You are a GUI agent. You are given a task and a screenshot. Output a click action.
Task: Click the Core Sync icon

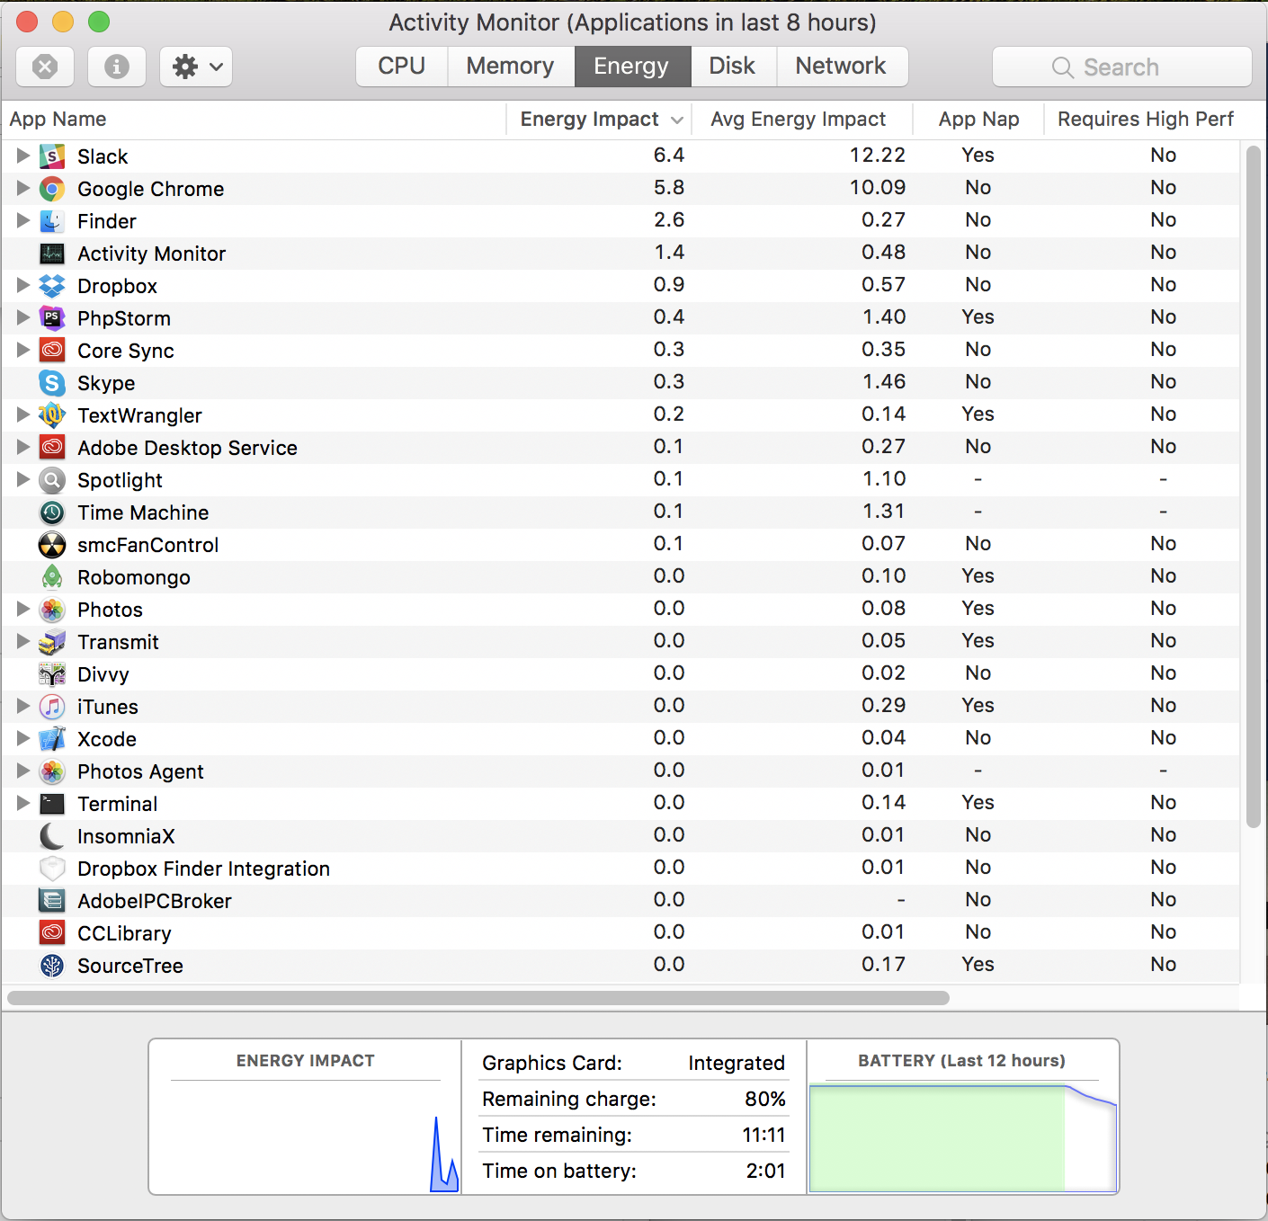(52, 351)
